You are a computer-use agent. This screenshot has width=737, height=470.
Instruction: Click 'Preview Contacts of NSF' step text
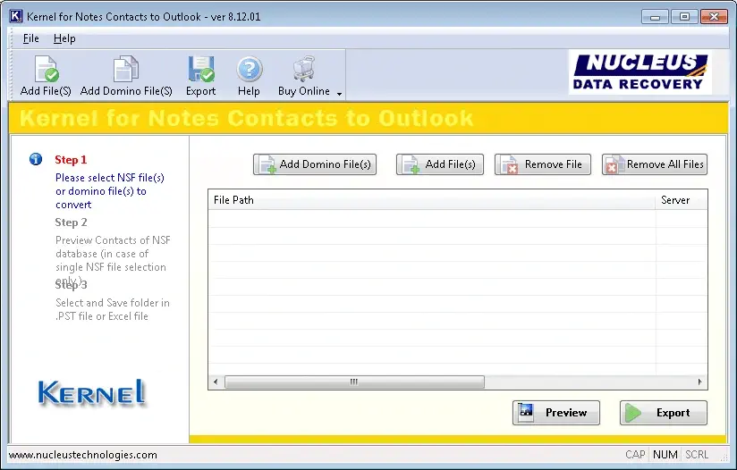[x=113, y=240]
